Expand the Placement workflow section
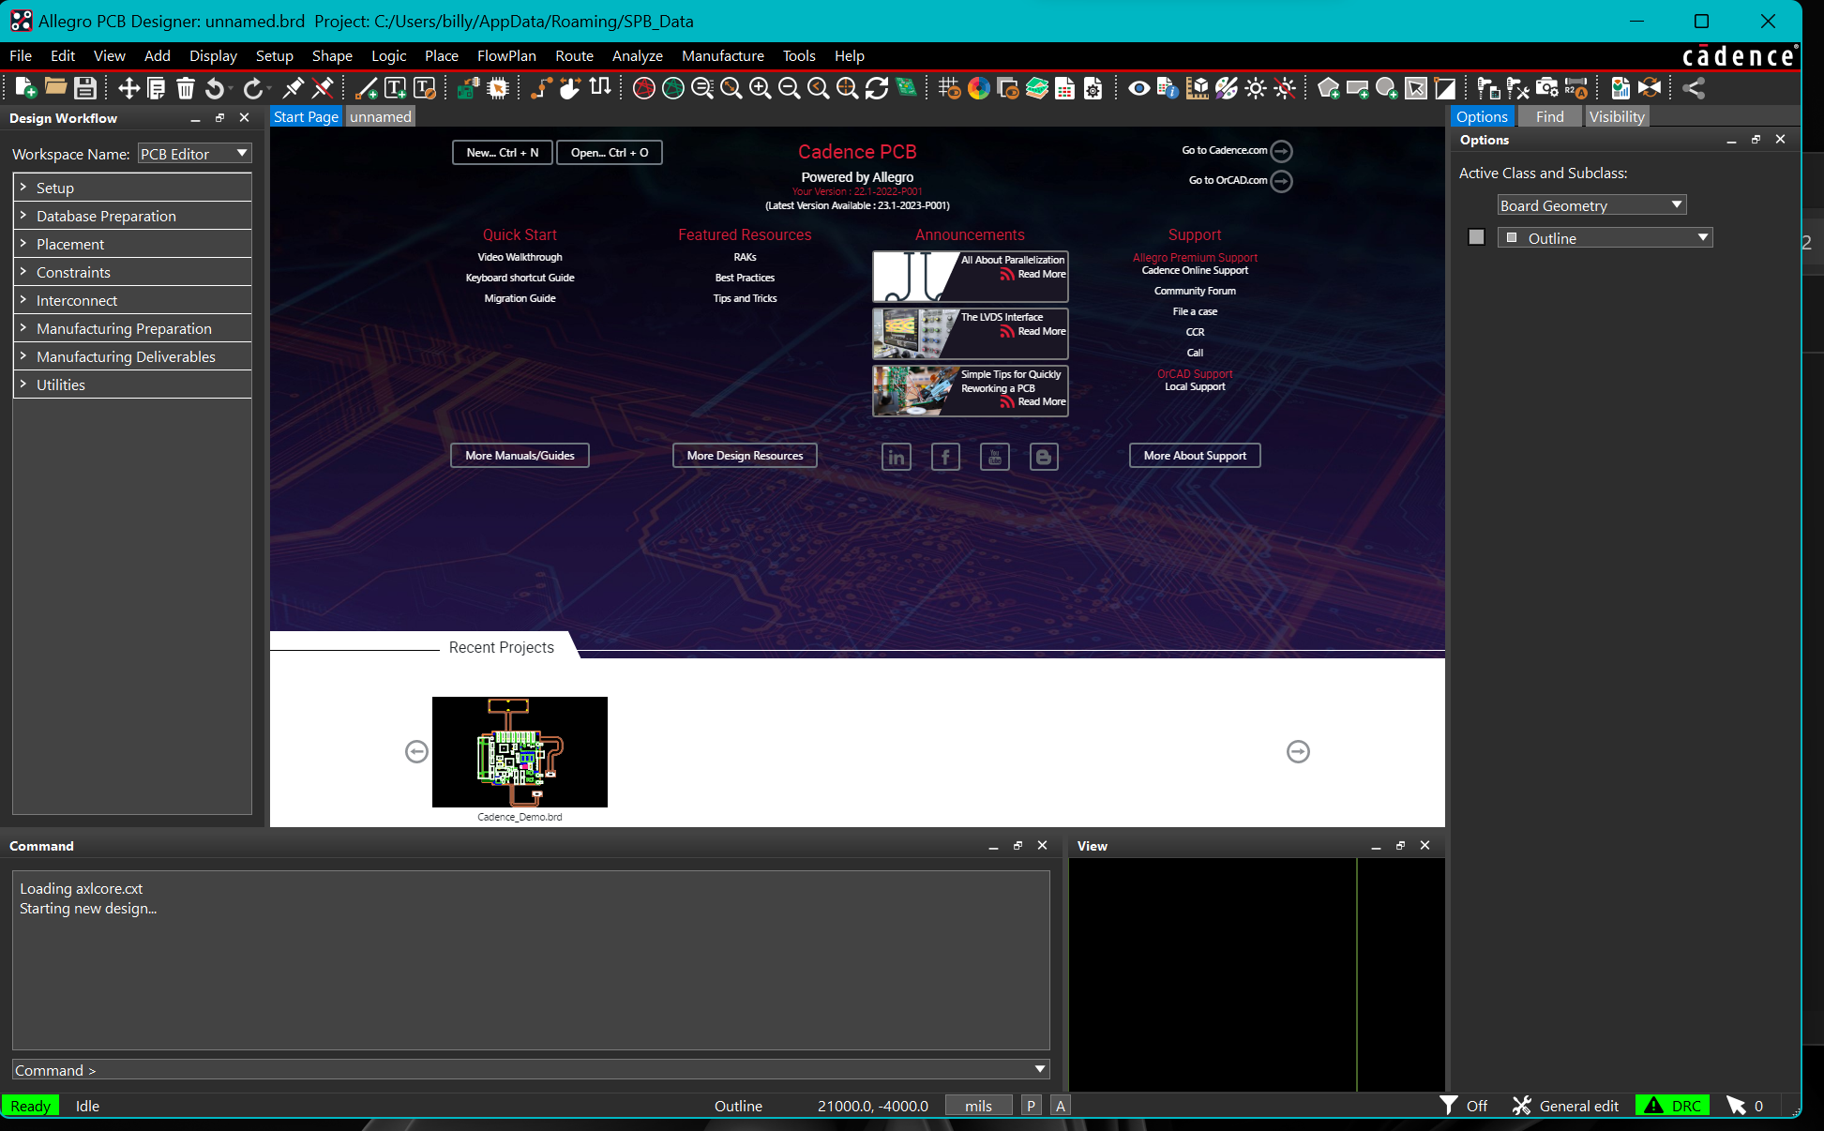 (70, 244)
